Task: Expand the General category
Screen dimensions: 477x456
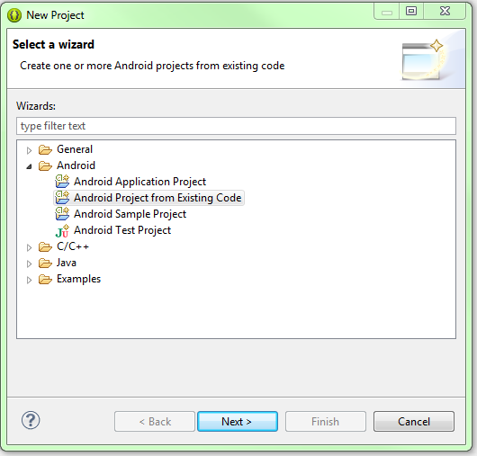Action: coord(29,150)
